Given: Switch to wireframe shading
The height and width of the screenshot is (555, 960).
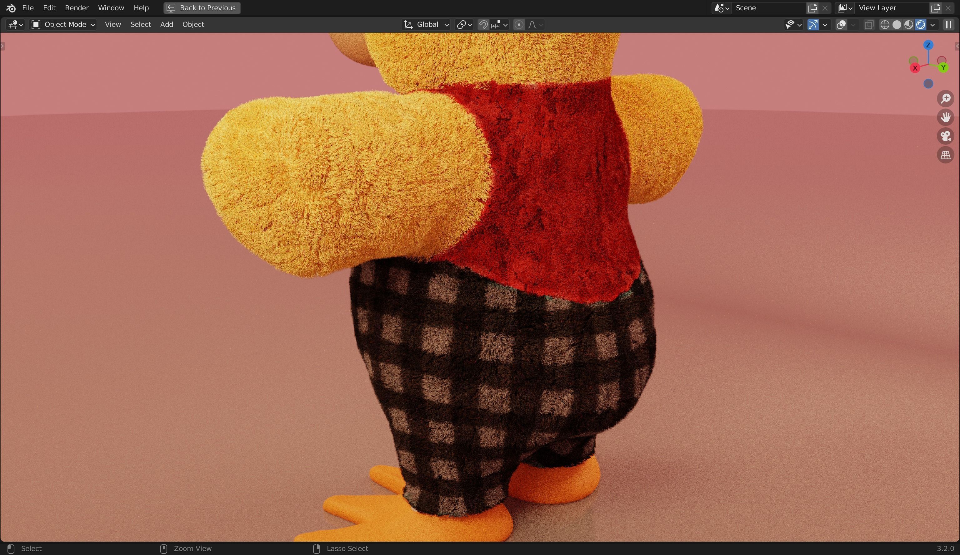Looking at the screenshot, I should tap(885, 25).
